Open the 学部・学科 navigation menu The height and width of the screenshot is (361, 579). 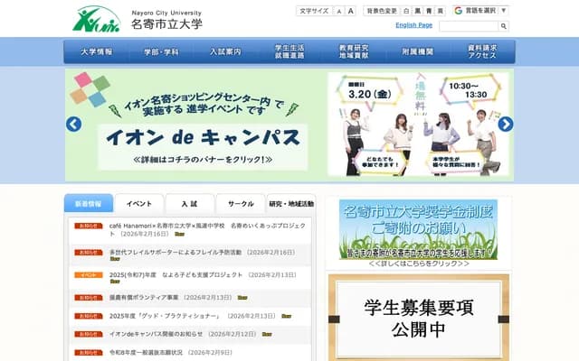tap(161, 52)
